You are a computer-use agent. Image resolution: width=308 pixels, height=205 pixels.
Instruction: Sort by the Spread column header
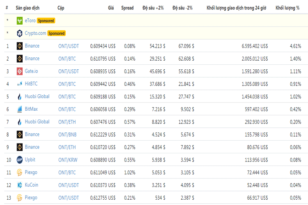127,8
